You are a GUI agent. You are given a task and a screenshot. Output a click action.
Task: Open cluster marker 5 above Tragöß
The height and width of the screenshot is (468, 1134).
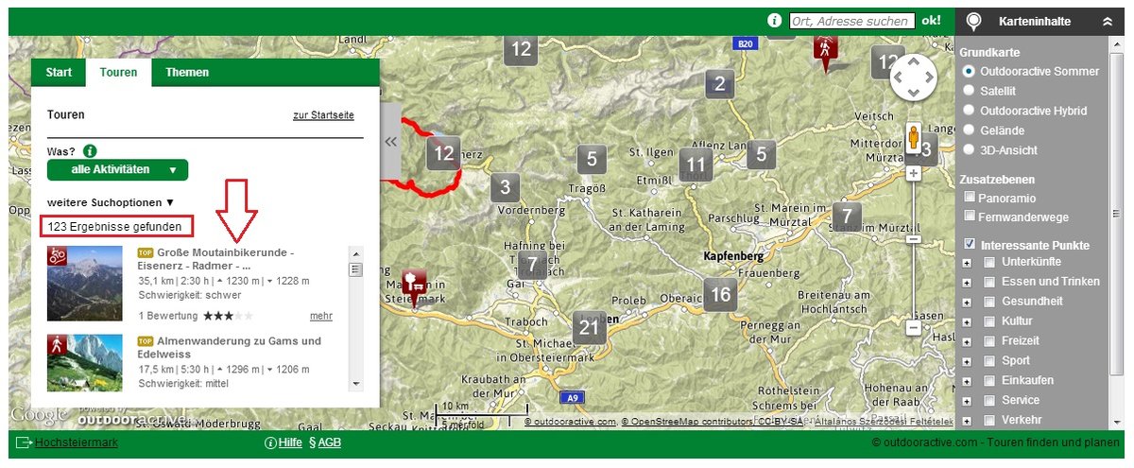(592, 158)
